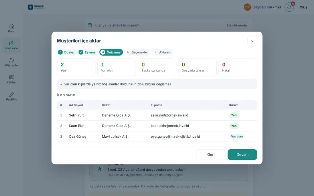The height and width of the screenshot is (196, 314).
Task: Click the user name Zeynep Korkmaz
Action: pyautogui.click(x=267, y=7)
